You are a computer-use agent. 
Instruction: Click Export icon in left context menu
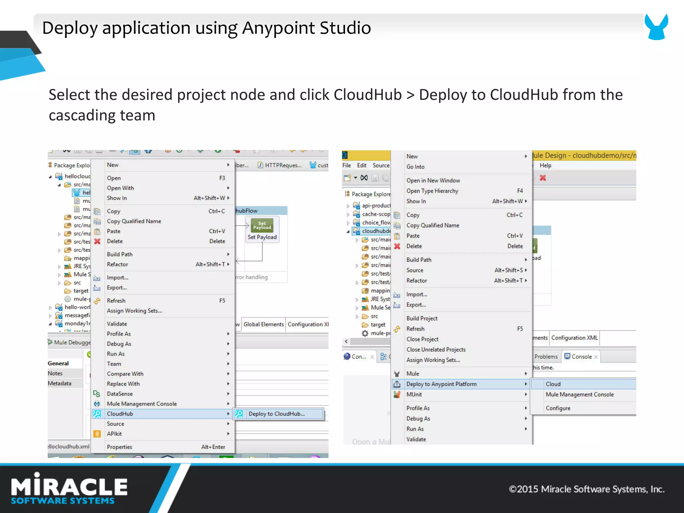coord(97,288)
